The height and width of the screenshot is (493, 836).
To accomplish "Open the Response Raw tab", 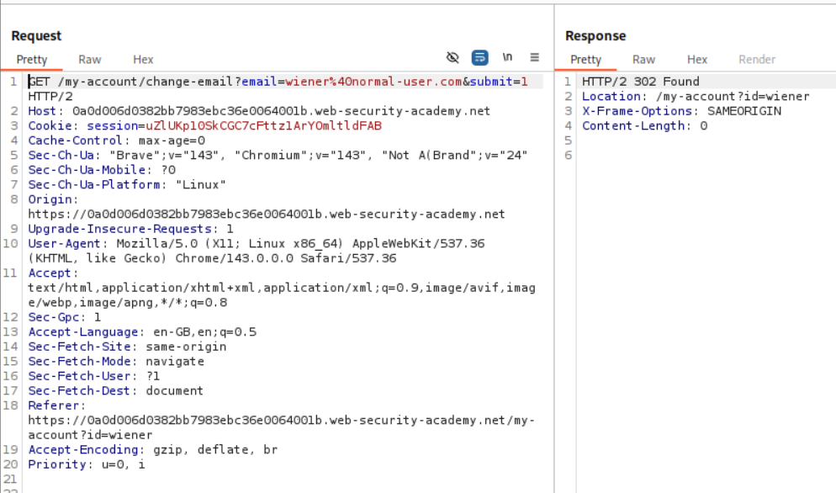I will click(643, 60).
